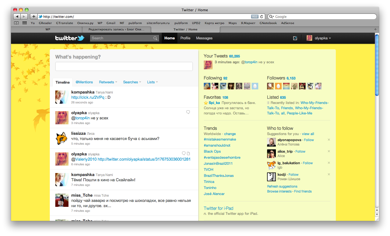Image resolution: width=390 pixels, height=236 pixels.
Task: Open the GTranslate bookmark
Action: [65, 23]
